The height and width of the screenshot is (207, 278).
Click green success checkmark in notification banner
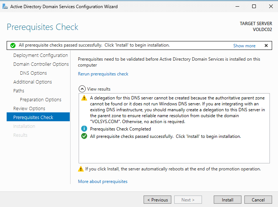13,45
